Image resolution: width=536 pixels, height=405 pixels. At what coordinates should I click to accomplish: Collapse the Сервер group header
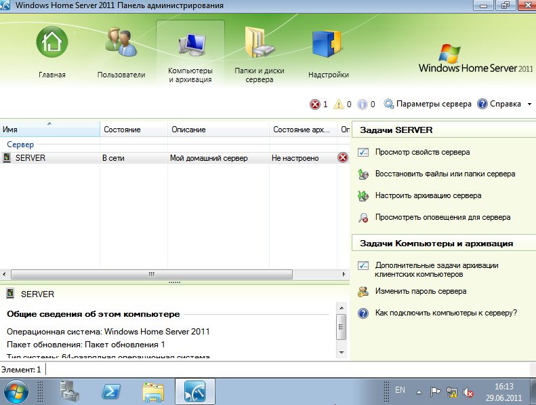click(20, 144)
